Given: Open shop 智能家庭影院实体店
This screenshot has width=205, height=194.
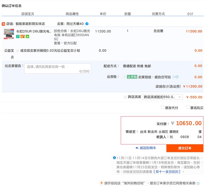Looking at the screenshot, I should click(x=30, y=24).
